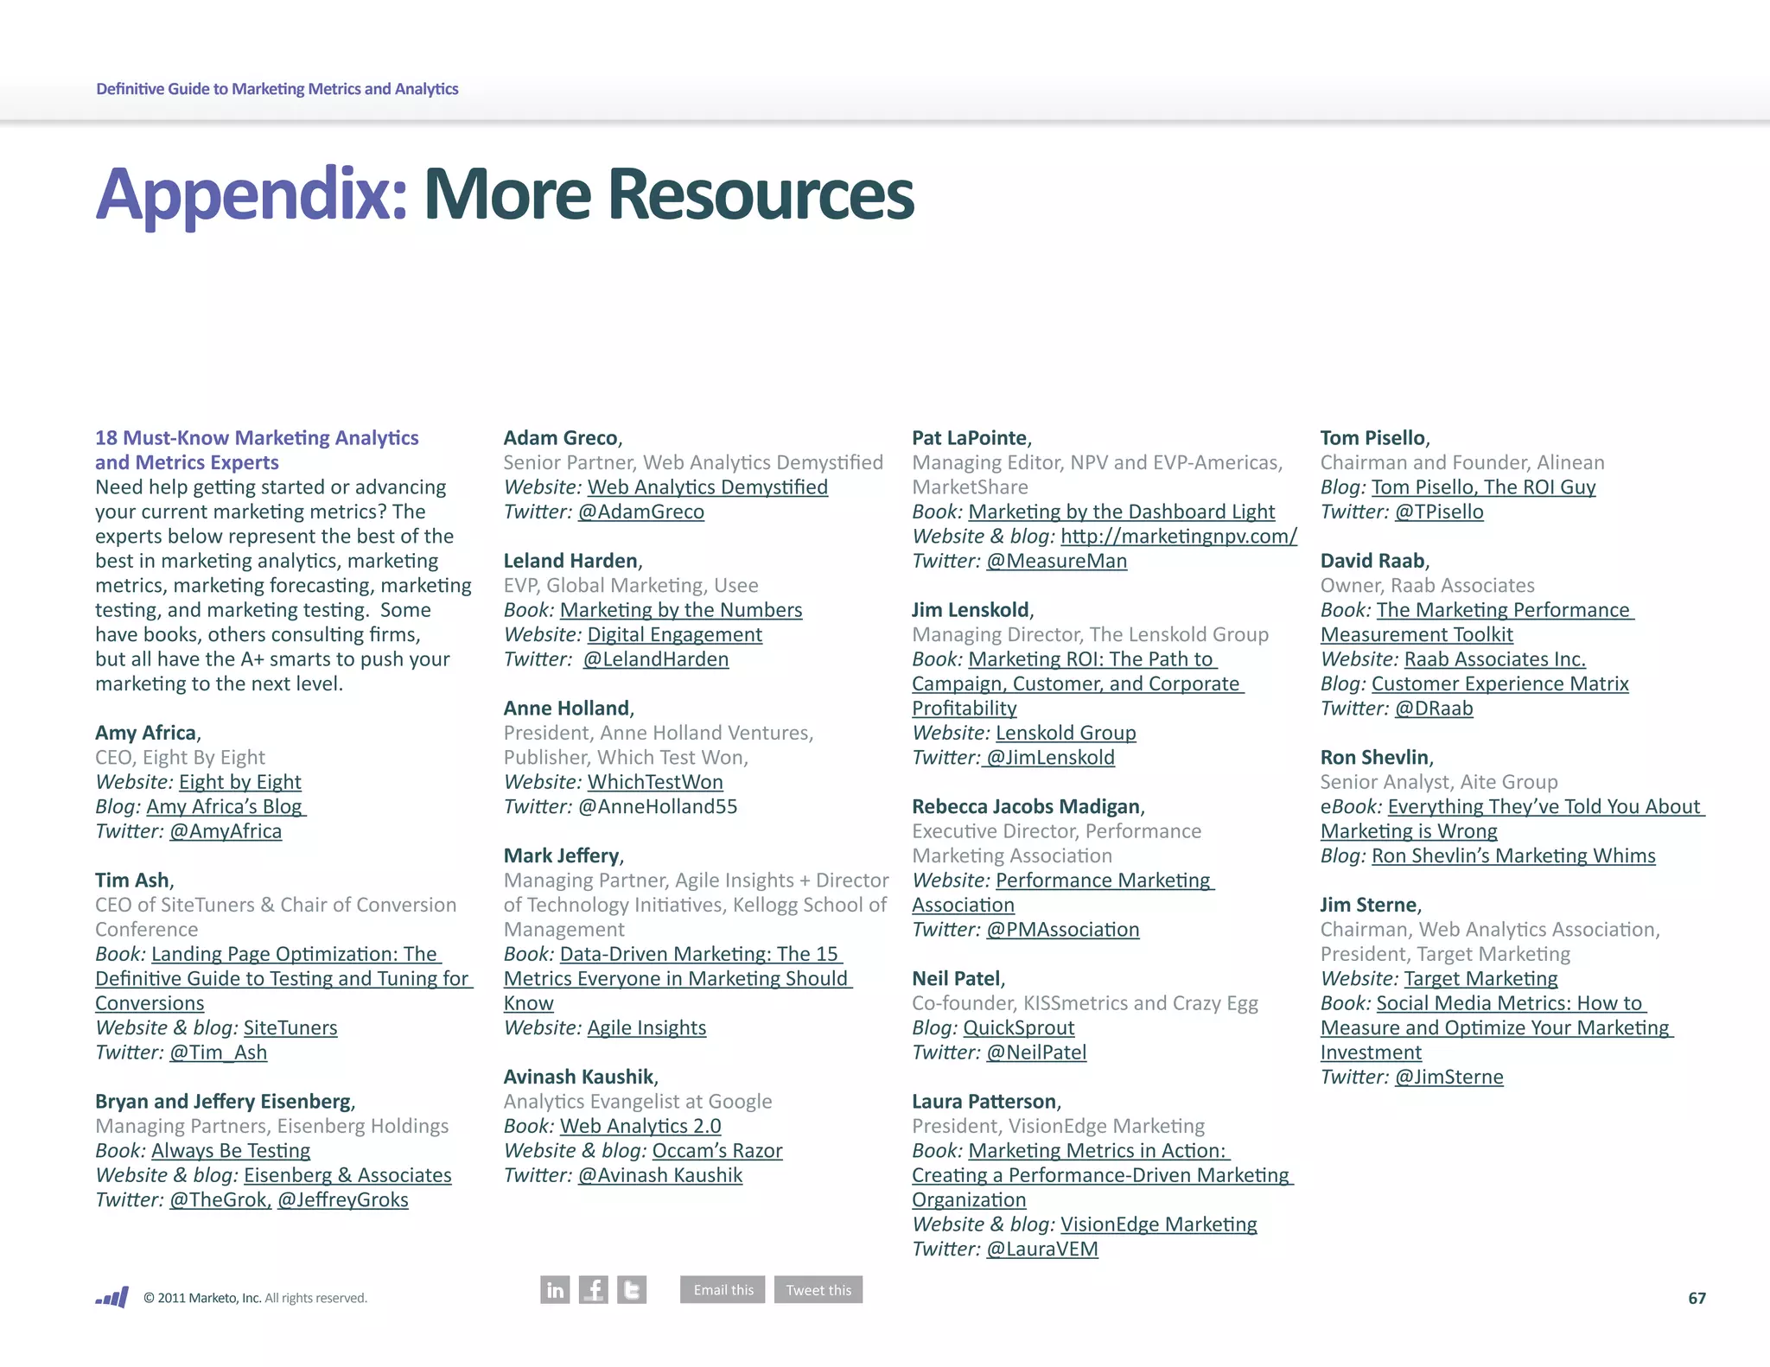The width and height of the screenshot is (1770, 1367).
Task: Open the Web Analytics 2.0 book link
Action: pos(640,1126)
